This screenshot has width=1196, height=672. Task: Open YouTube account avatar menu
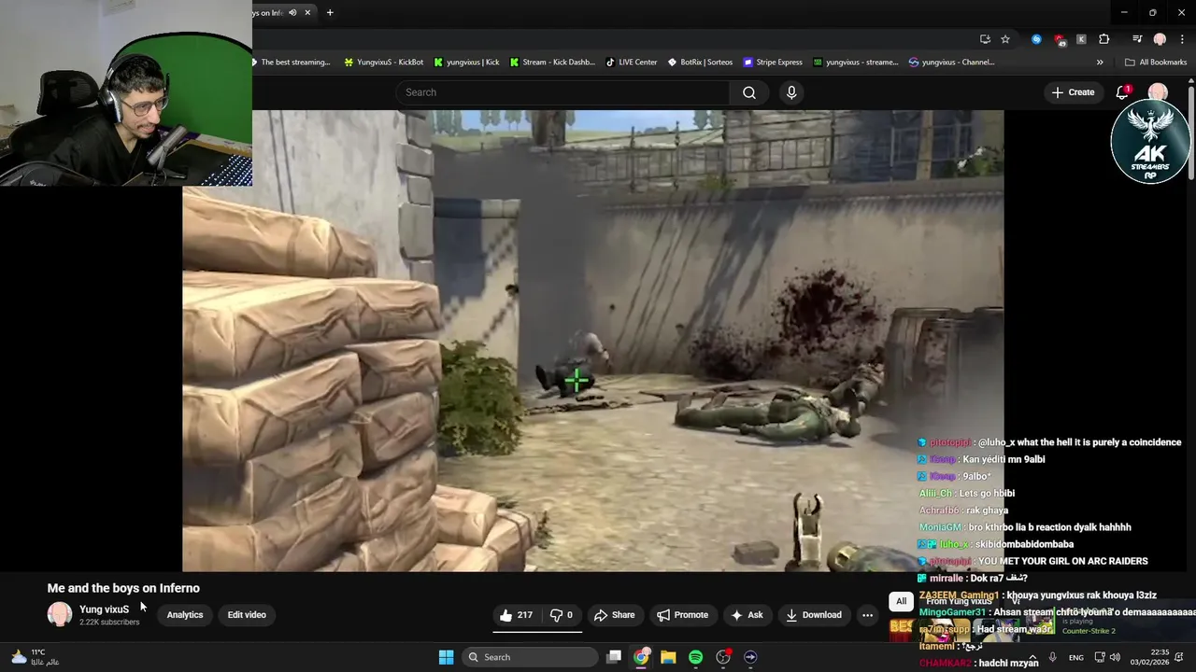click(1158, 92)
